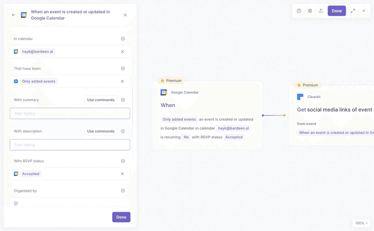The image size is (374, 231).
Task: Focus the Organized by @ field
Action: (70, 203)
